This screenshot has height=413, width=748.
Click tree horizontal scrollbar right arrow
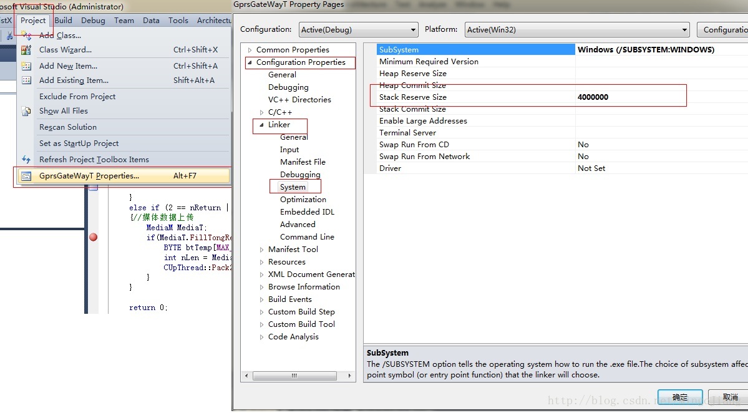point(350,376)
